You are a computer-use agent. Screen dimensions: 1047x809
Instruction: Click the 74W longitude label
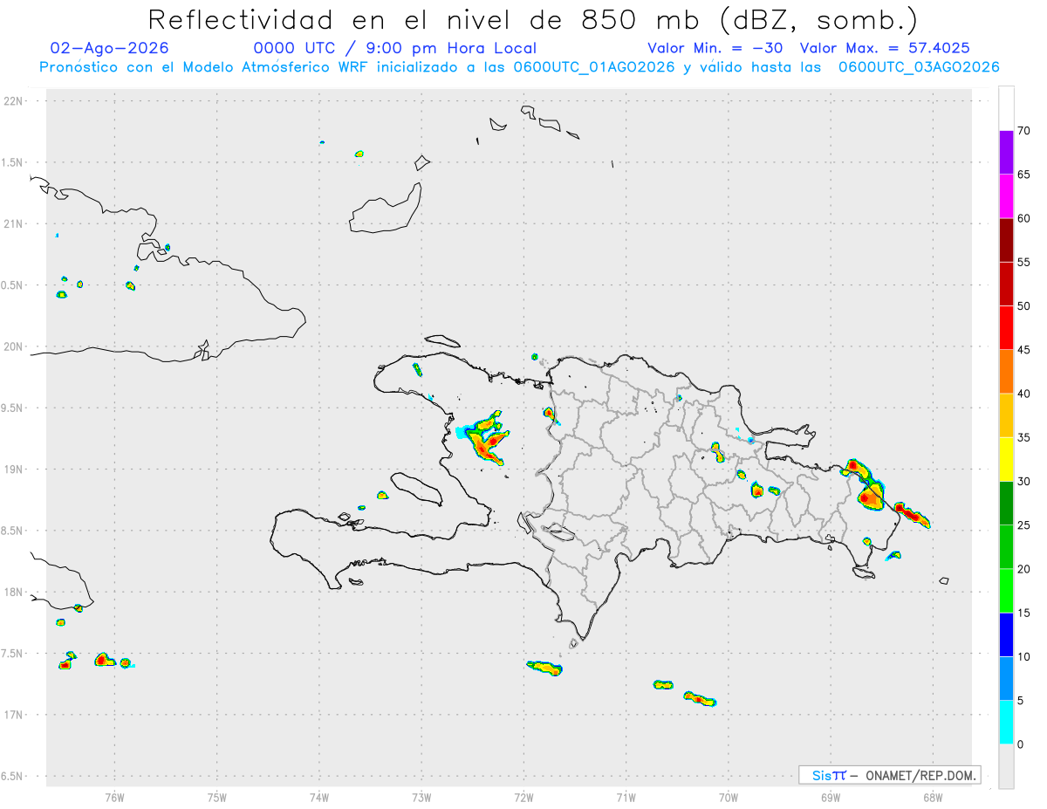click(319, 796)
